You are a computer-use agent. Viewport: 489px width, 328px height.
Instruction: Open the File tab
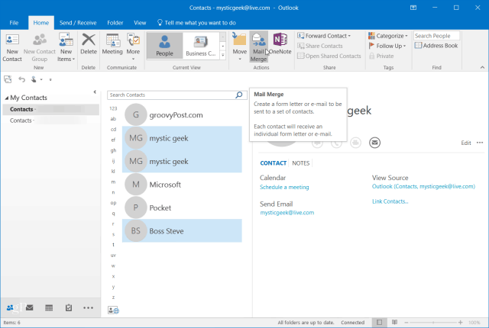[14, 23]
